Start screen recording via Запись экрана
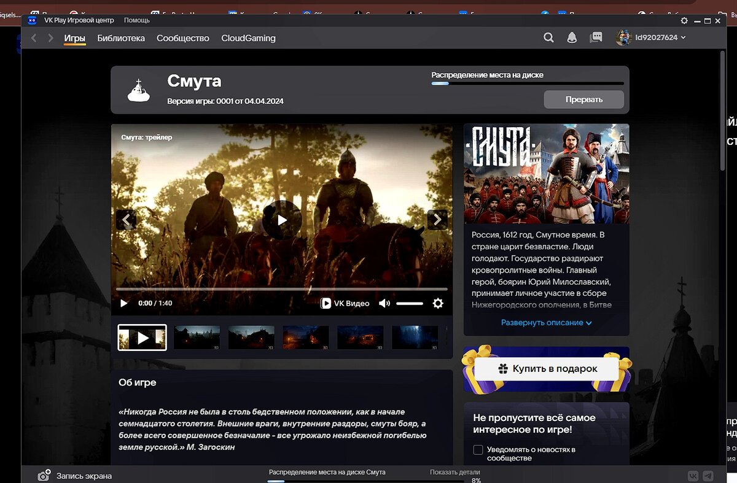Viewport: 737px width, 483px height. [75, 476]
